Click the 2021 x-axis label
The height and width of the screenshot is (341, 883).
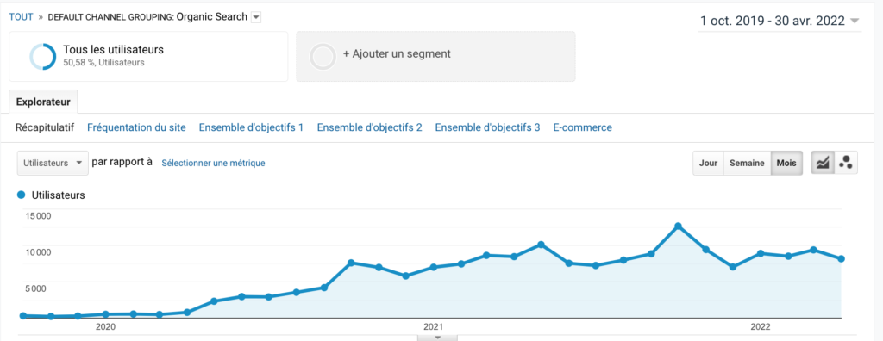[x=433, y=326]
